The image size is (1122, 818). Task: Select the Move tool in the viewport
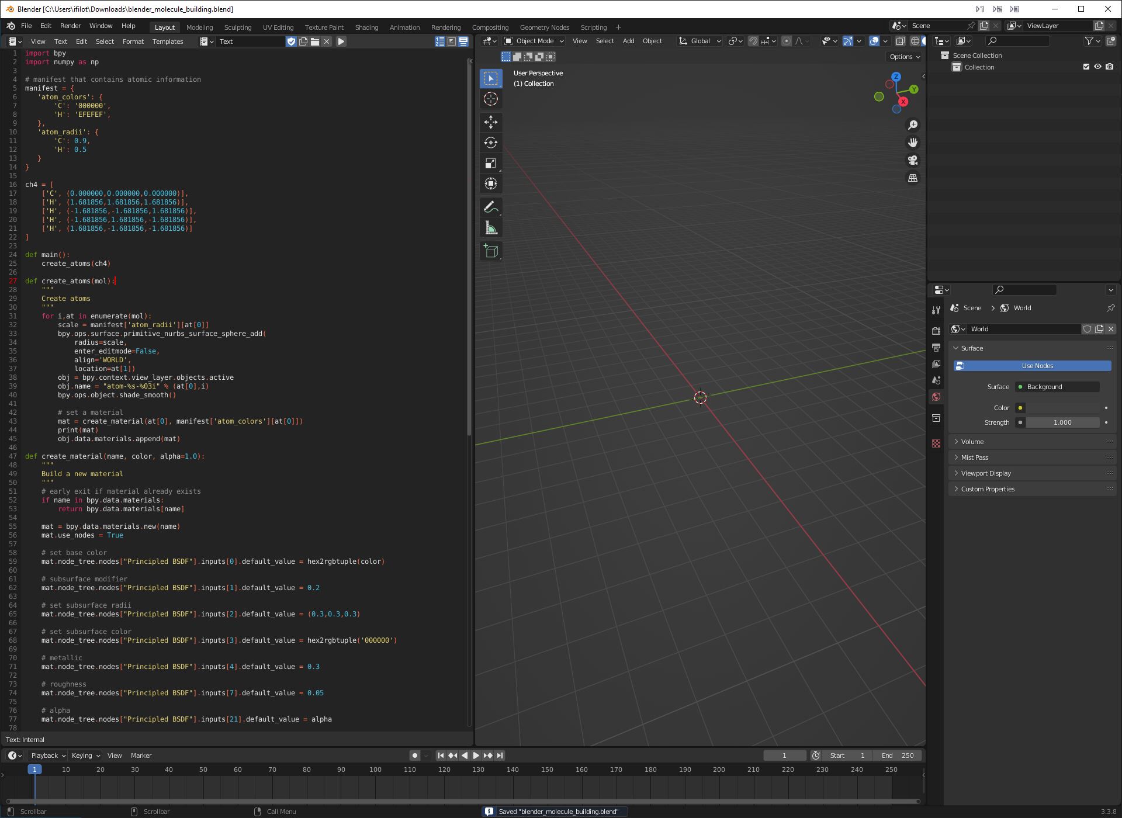(491, 122)
